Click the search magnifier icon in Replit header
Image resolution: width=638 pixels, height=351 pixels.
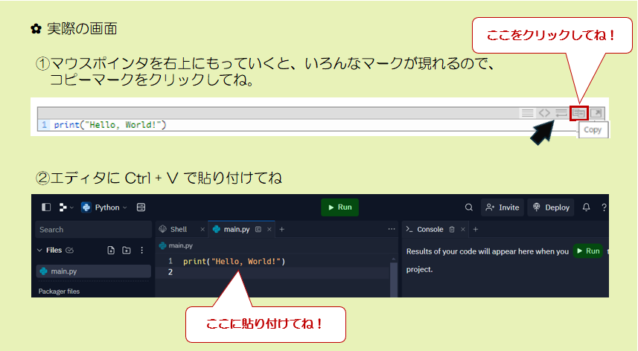pos(468,207)
